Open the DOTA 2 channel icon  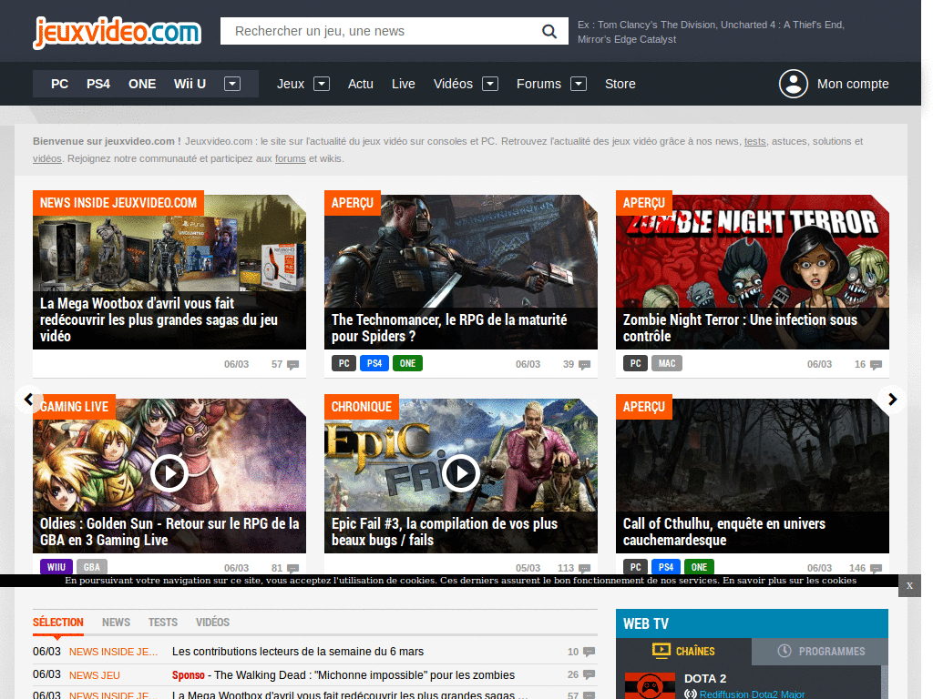(x=650, y=686)
